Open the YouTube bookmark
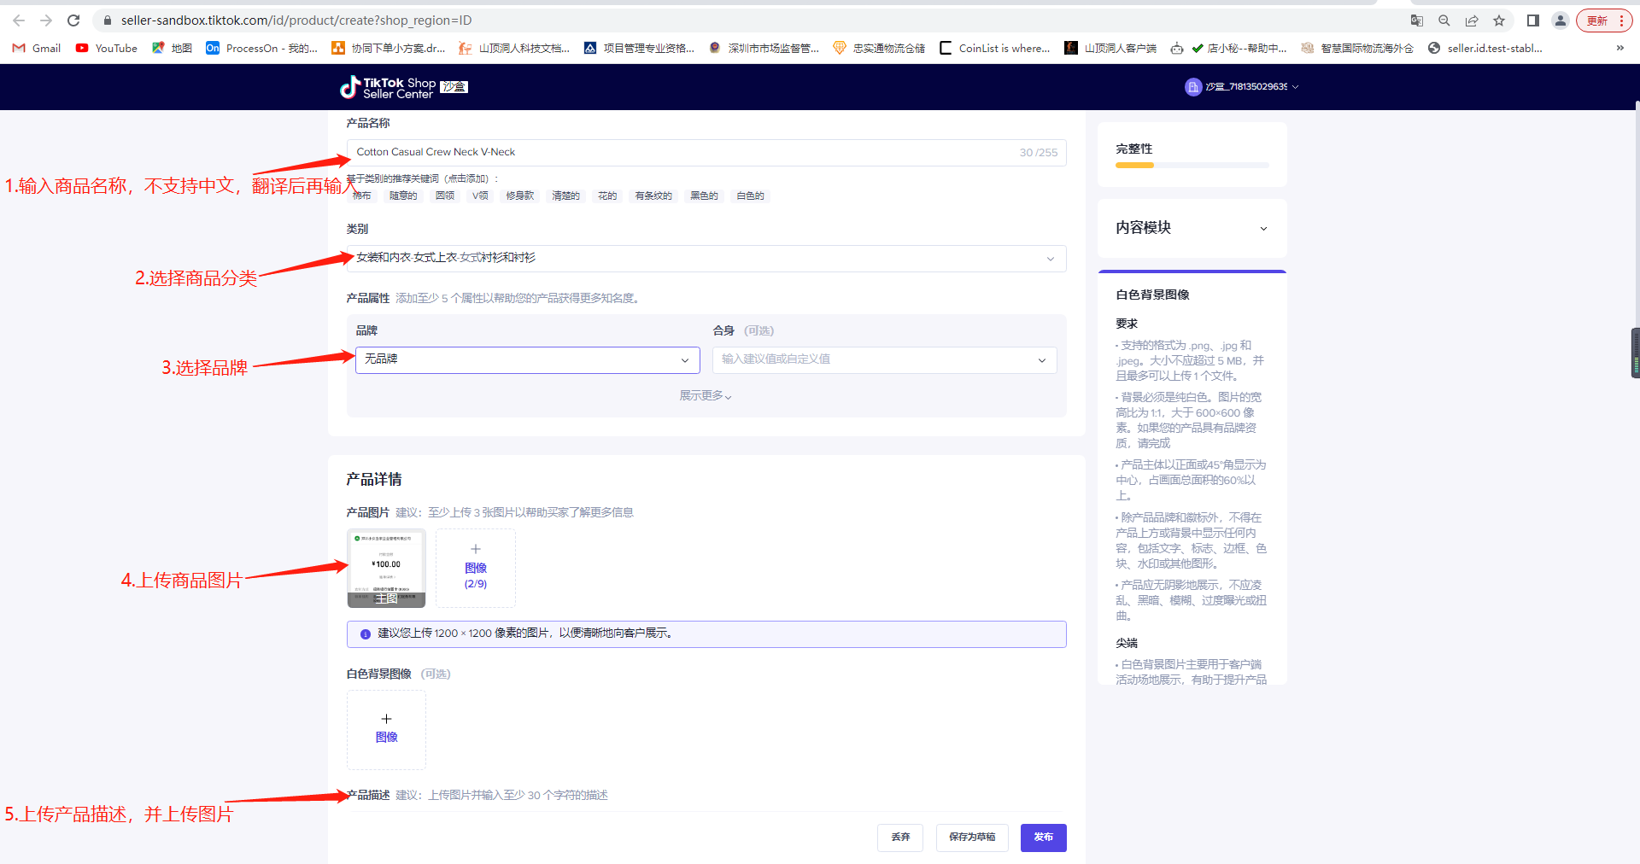The width and height of the screenshot is (1640, 864). (x=107, y=48)
